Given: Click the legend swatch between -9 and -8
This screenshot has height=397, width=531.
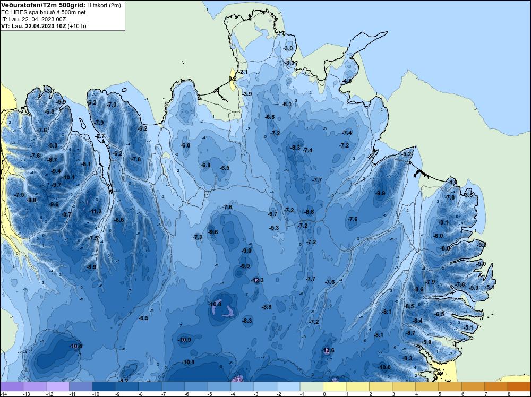Looking at the screenshot, I should click(x=127, y=386).
